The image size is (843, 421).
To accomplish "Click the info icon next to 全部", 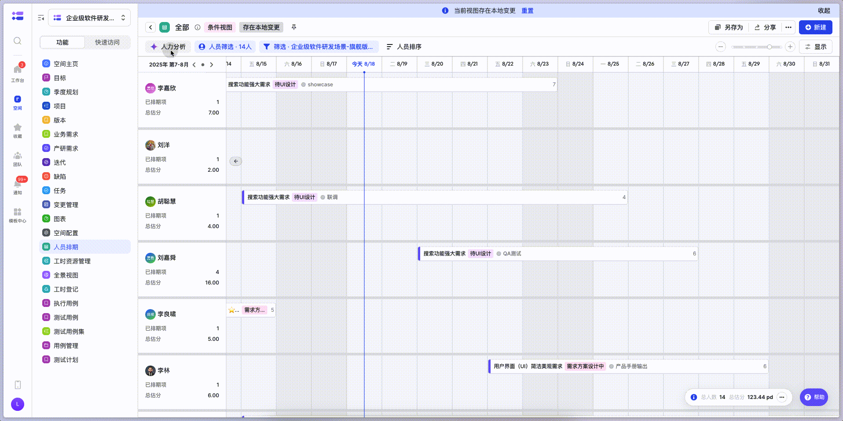I will (x=198, y=27).
